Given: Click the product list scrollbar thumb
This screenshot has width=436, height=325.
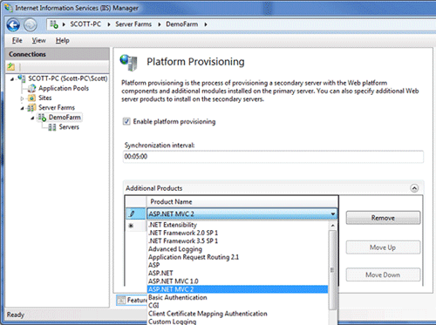Looking at the screenshot, I should (332, 270).
